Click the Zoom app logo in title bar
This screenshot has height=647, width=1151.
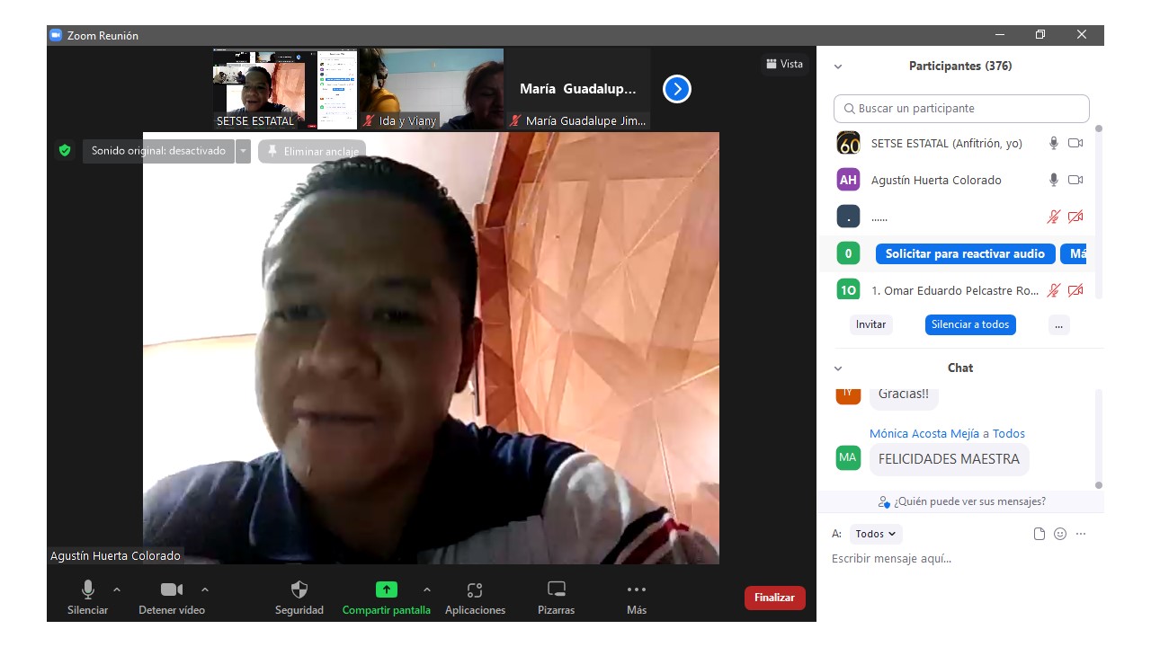pyautogui.click(x=56, y=35)
